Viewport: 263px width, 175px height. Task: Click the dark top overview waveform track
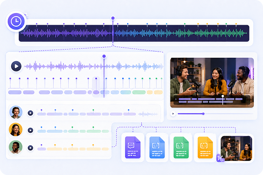point(134,33)
